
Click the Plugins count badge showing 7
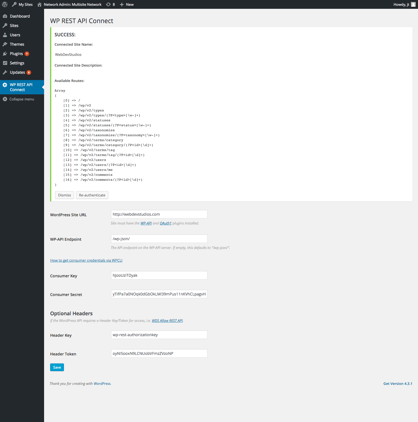pyautogui.click(x=27, y=54)
